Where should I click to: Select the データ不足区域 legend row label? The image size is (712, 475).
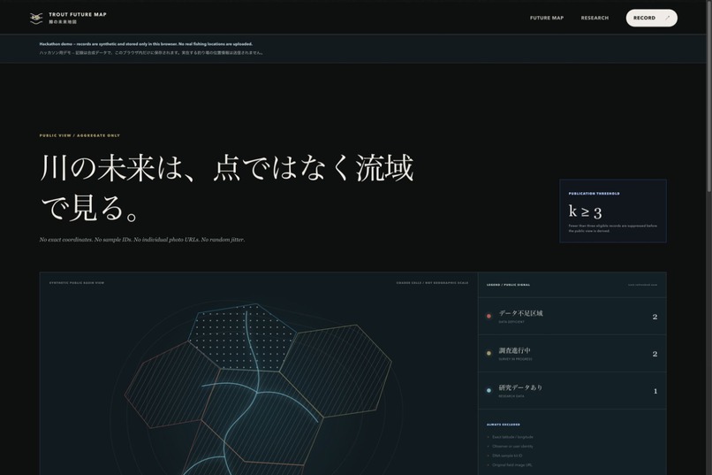521,313
